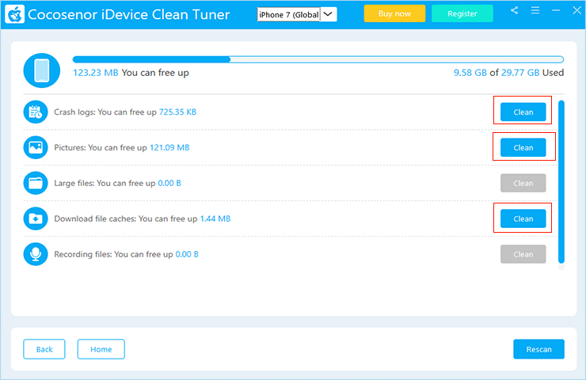Click the storage usage progress bar

pos(318,59)
